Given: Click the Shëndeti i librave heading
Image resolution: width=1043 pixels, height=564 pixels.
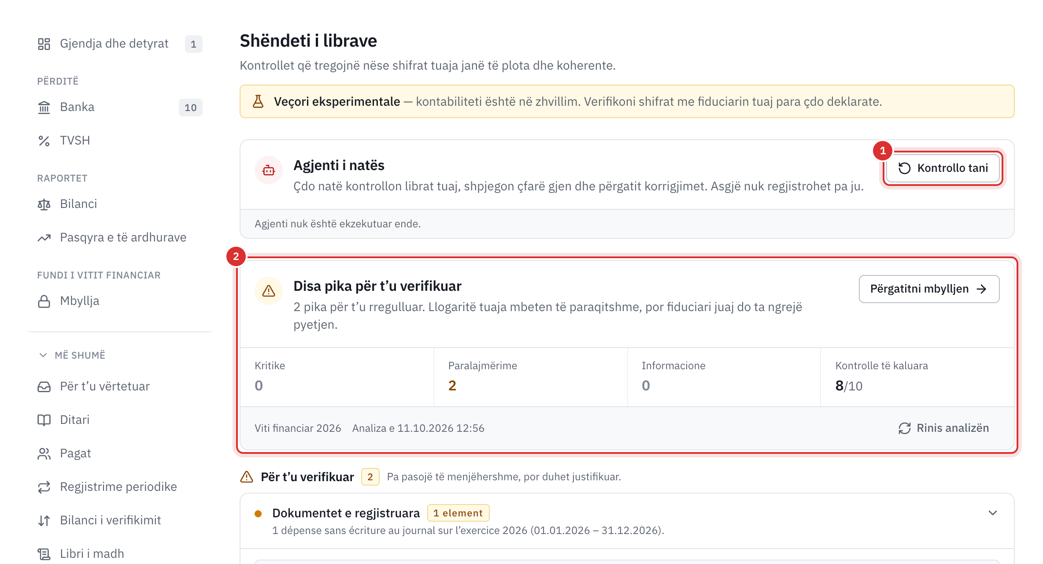Looking at the screenshot, I should click(308, 41).
